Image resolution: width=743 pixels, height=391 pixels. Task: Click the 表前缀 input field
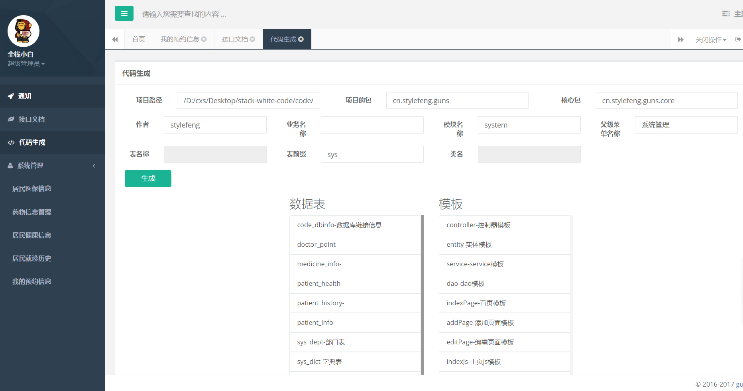372,154
